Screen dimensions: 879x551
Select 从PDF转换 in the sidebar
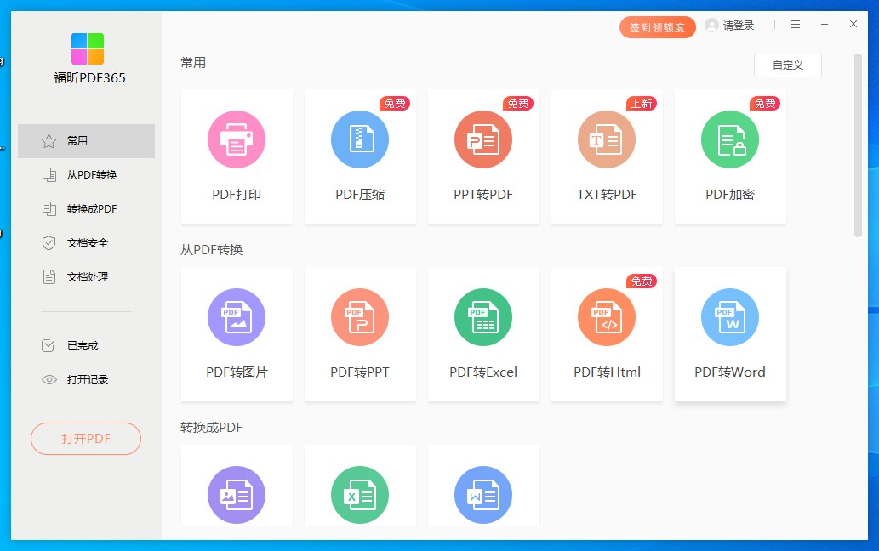pyautogui.click(x=86, y=175)
